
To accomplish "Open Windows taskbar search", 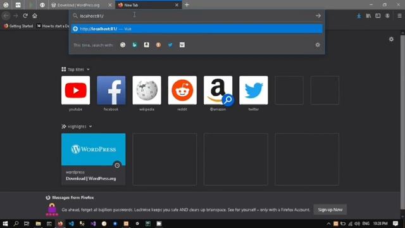I will (x=16, y=224).
